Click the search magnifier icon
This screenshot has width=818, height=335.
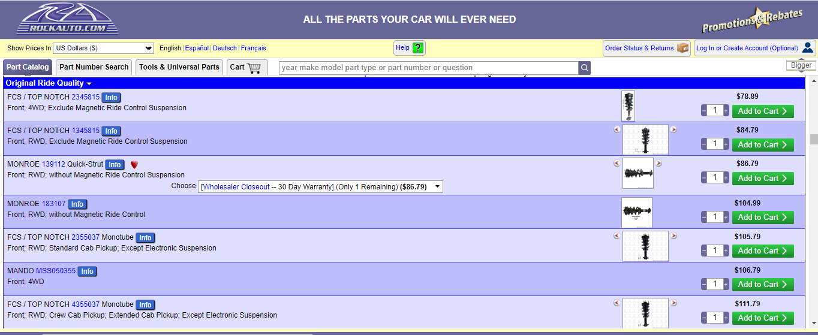pyautogui.click(x=584, y=68)
